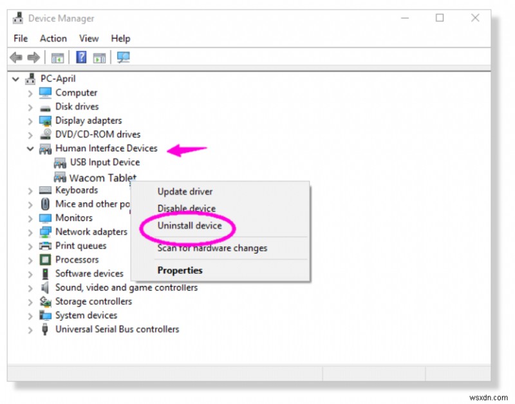The height and width of the screenshot is (404, 515).
Task: Collapse the PC-April root node
Action: [15, 78]
